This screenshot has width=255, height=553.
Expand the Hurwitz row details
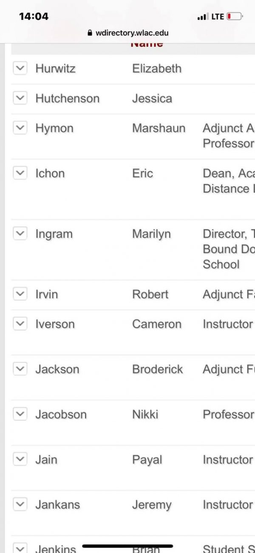coord(20,68)
